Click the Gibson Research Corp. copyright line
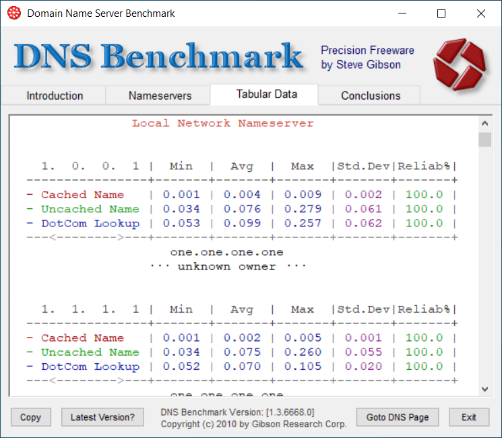Screen dimensions: 502x438 click(253, 425)
